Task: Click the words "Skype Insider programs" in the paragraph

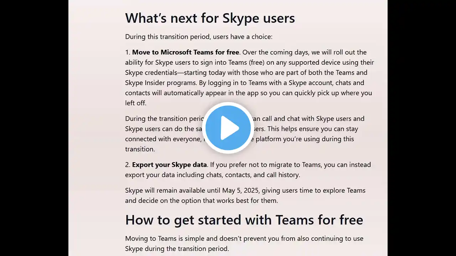Action: 159,83
